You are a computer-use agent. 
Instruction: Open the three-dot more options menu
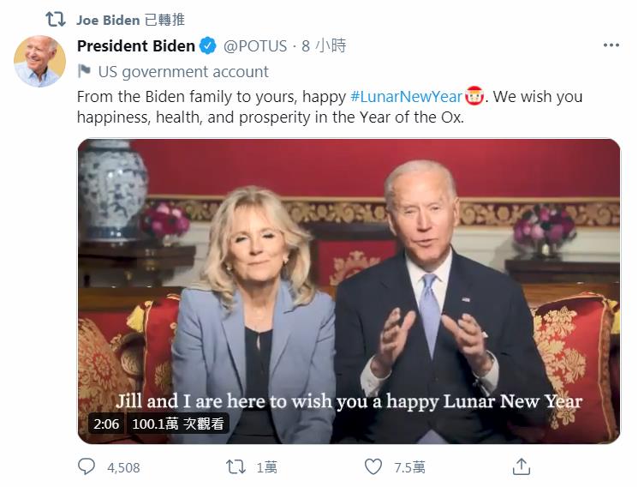click(610, 45)
